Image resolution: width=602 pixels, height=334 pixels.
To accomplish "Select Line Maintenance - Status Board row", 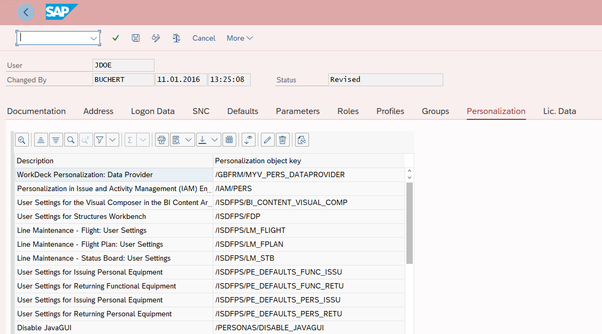I will click(x=114, y=259).
